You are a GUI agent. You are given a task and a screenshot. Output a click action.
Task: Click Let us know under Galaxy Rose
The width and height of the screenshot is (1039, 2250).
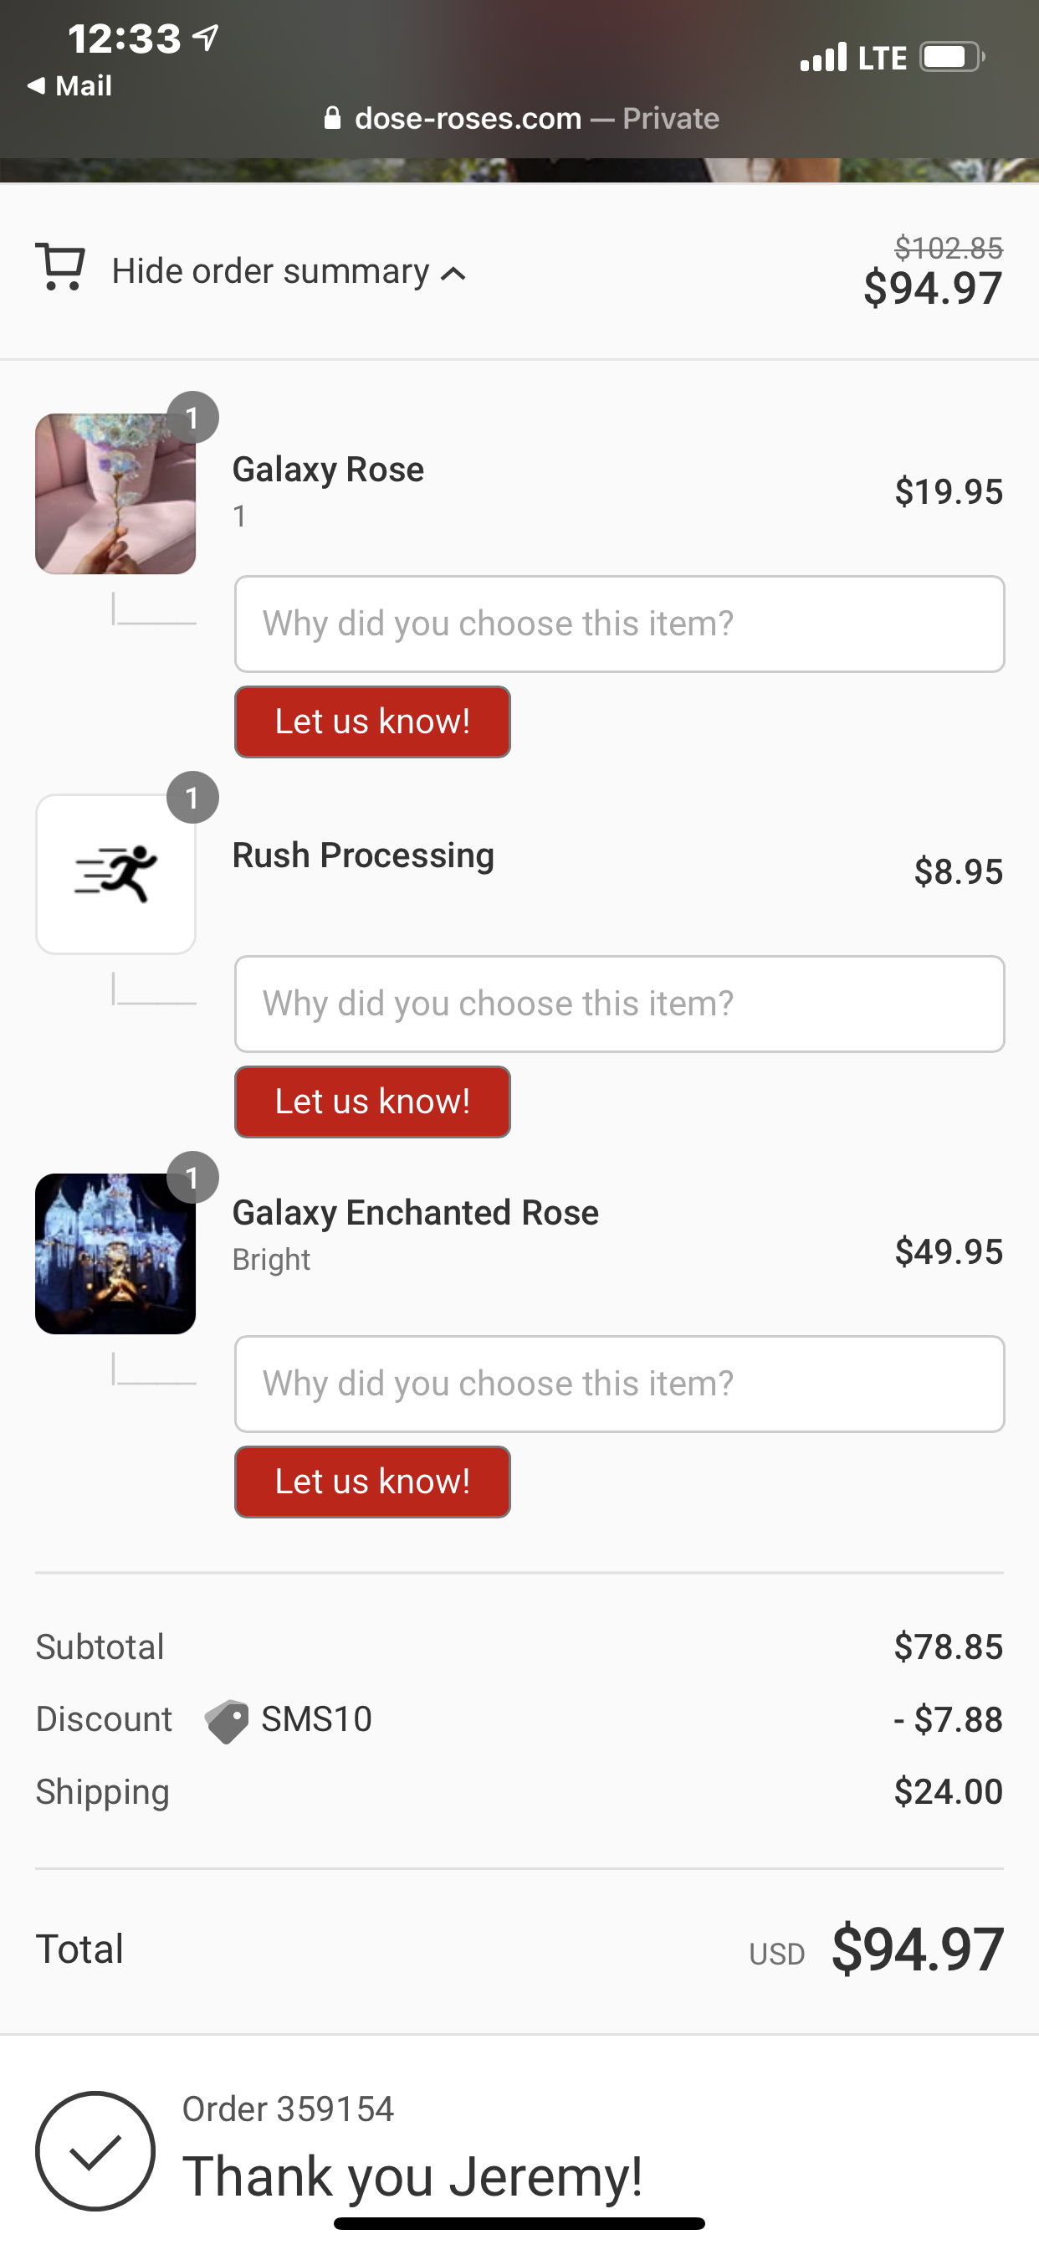372,722
